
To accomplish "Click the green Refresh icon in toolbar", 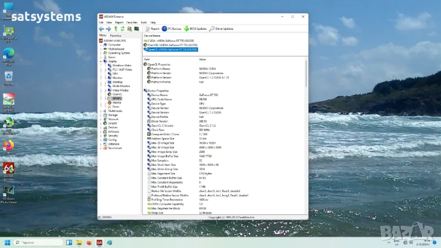I will pyautogui.click(x=122, y=29).
